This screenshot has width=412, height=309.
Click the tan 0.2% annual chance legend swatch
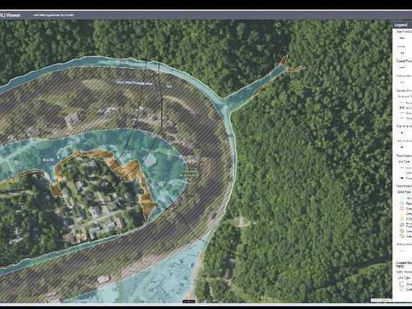tap(402, 219)
